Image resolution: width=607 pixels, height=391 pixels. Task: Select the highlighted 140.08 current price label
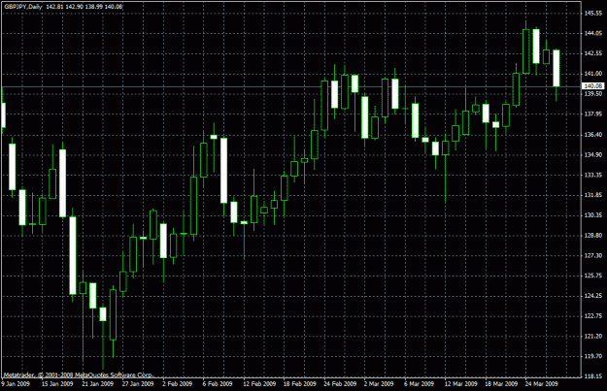point(593,85)
